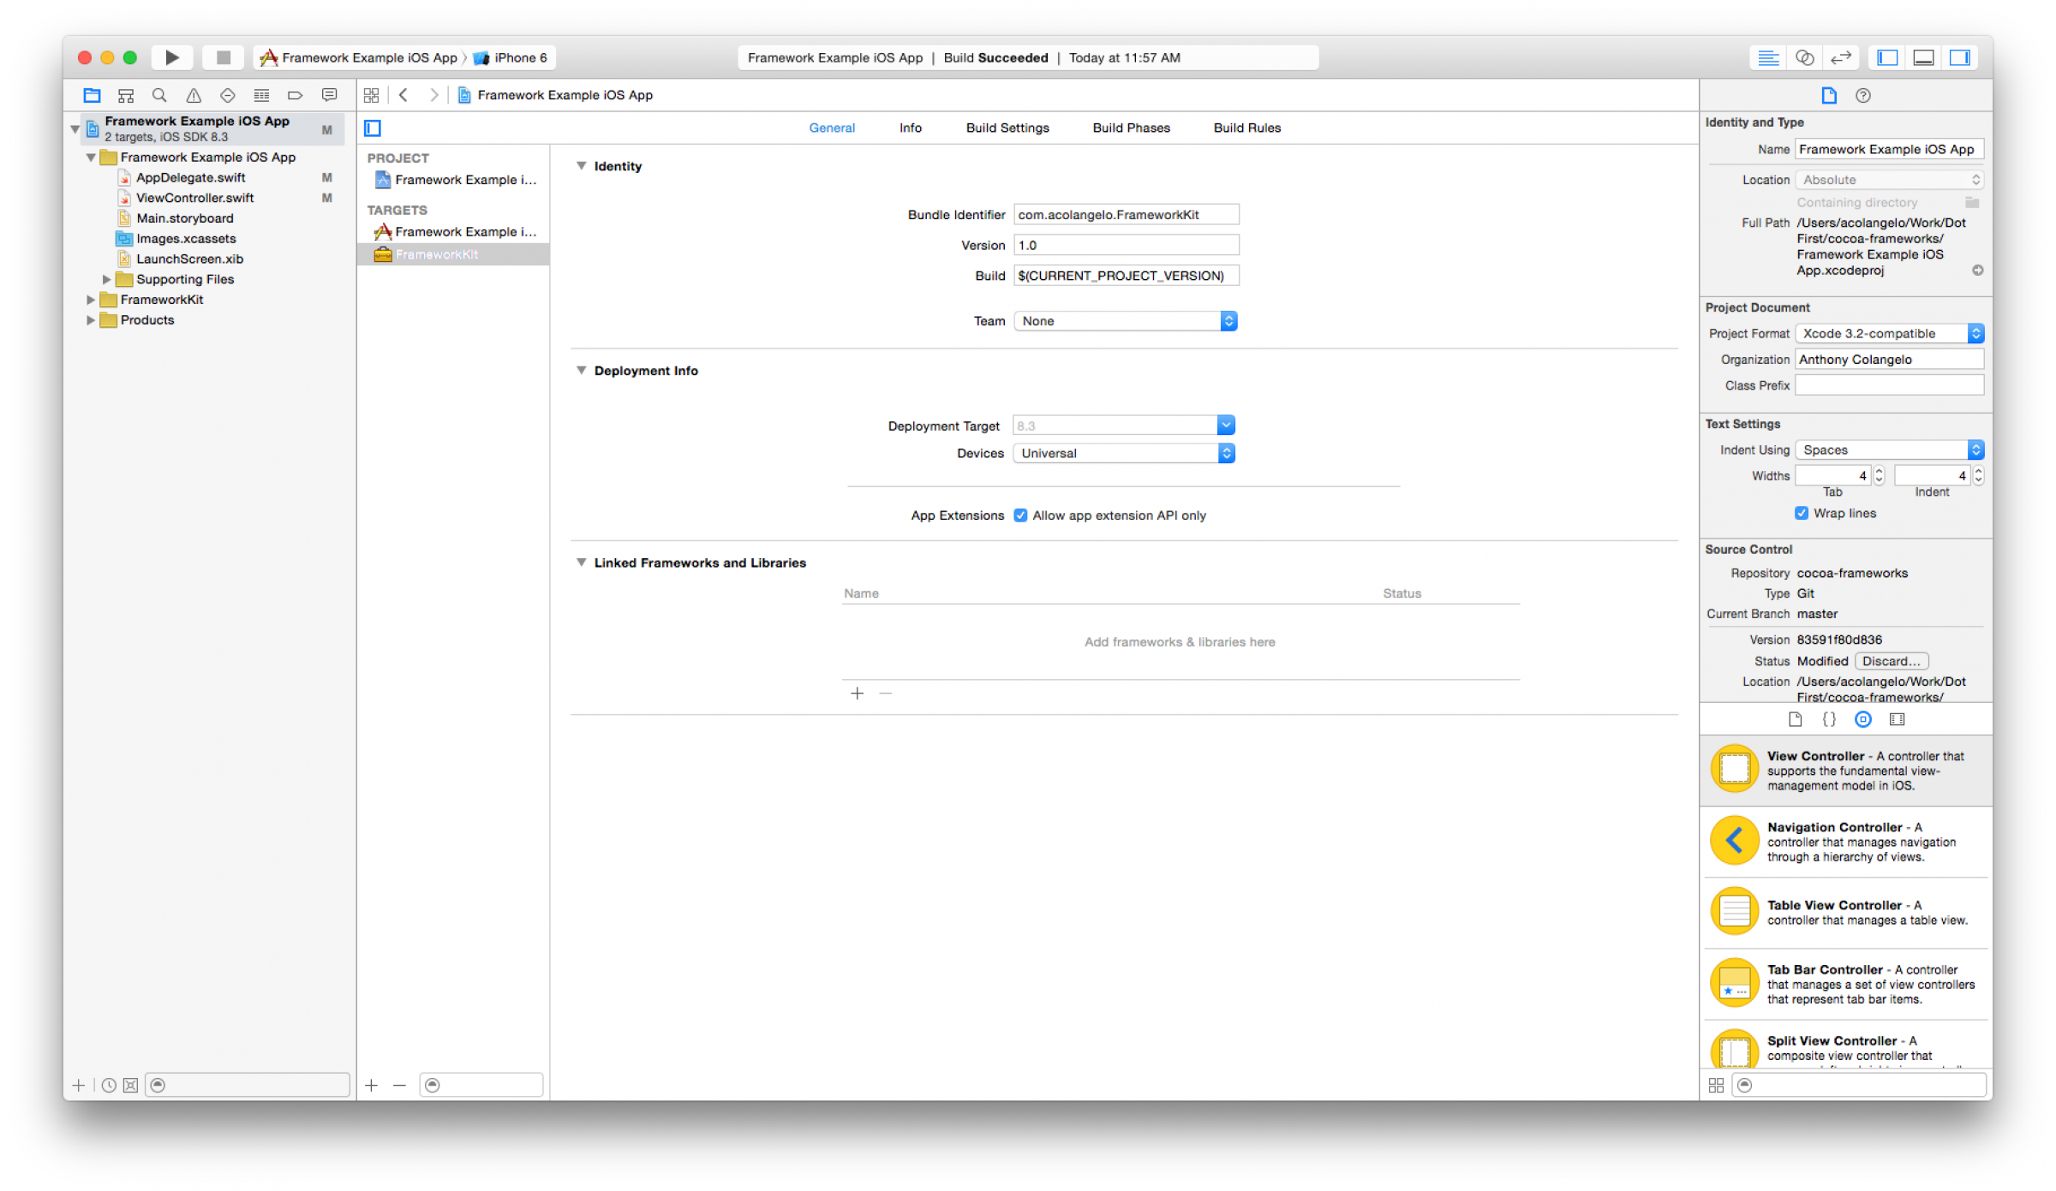The height and width of the screenshot is (1191, 2056).
Task: Toggle Allow app extension API only
Action: [x=1020, y=515]
